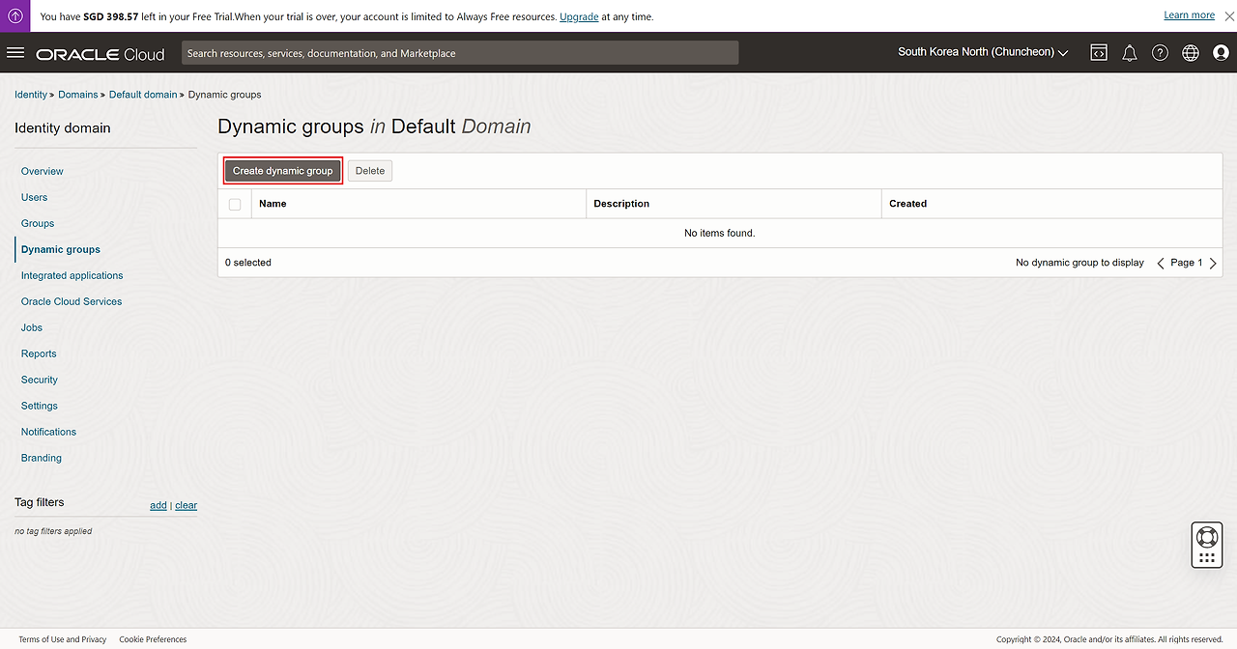Image resolution: width=1237 pixels, height=649 pixels.
Task: Click the add tag filter link
Action: 158,505
